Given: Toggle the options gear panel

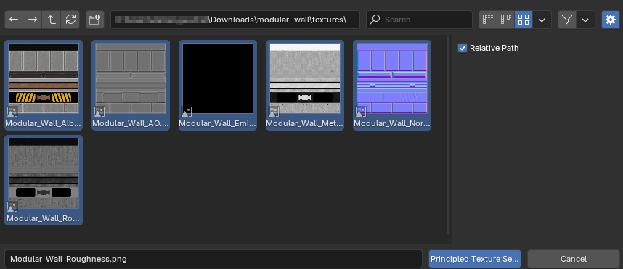Looking at the screenshot, I should tap(610, 20).
